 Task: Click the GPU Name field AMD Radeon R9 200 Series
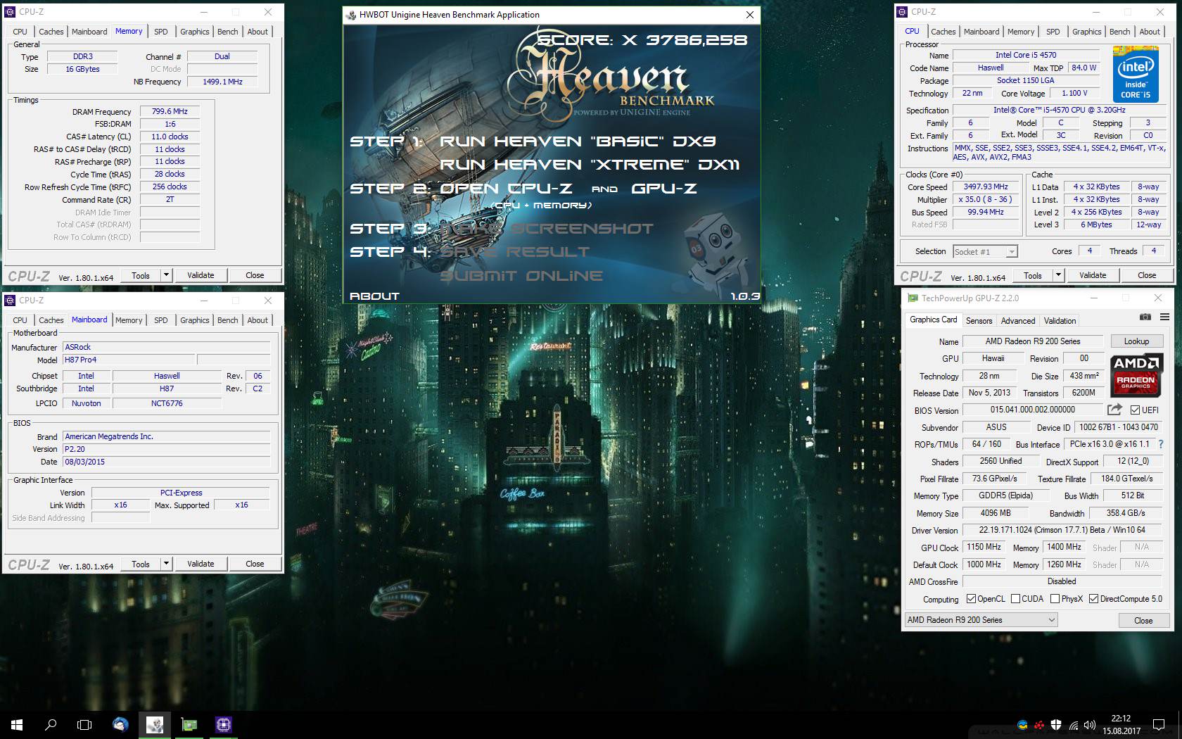coord(1033,341)
